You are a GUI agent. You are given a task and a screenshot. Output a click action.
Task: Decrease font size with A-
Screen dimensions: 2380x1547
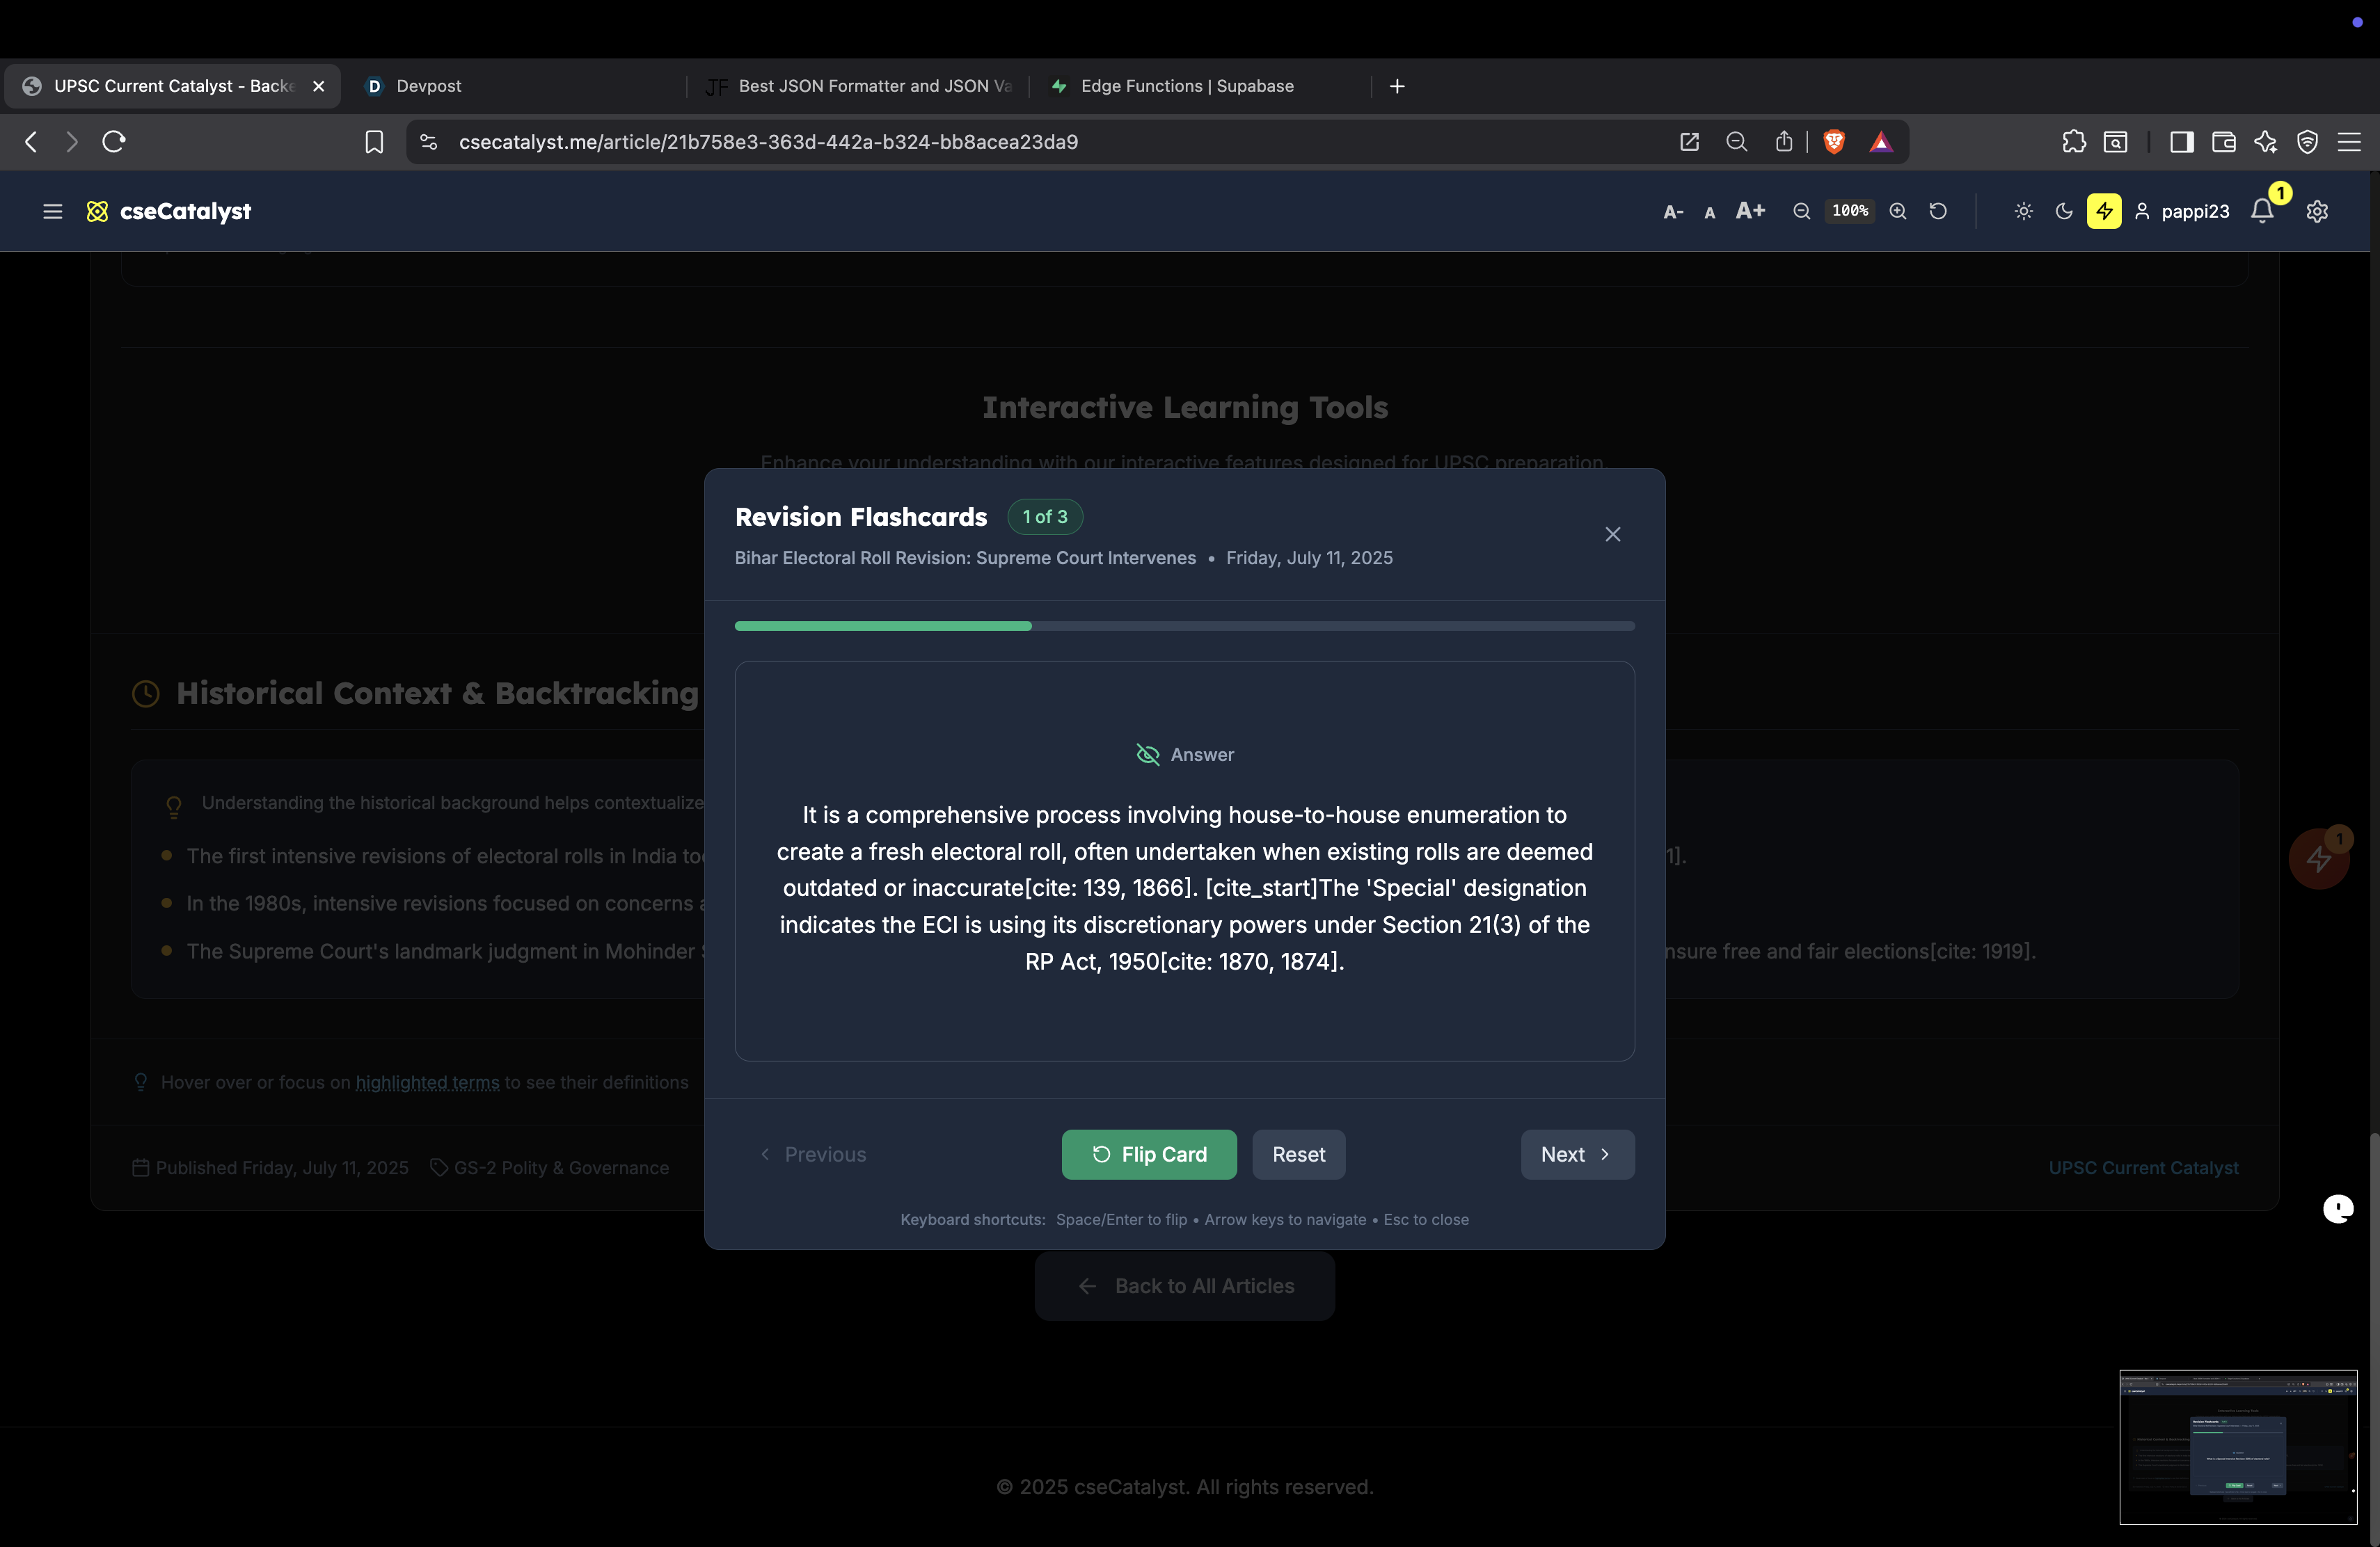[1672, 212]
